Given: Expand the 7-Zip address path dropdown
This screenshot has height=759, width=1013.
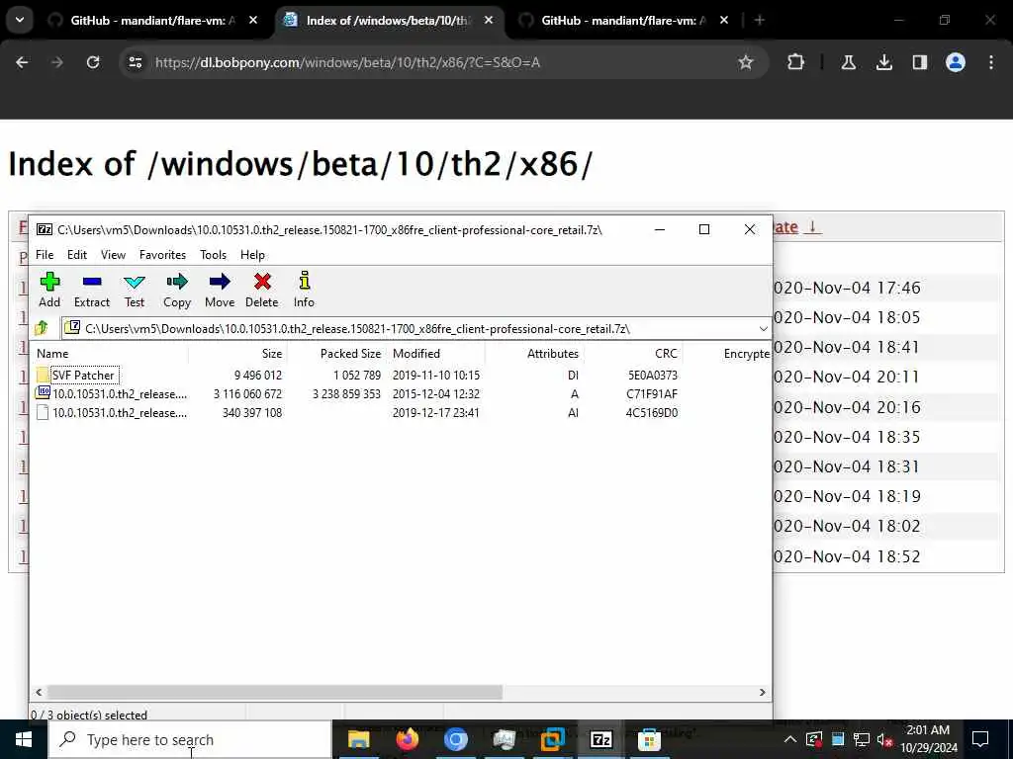Looking at the screenshot, I should click(763, 328).
